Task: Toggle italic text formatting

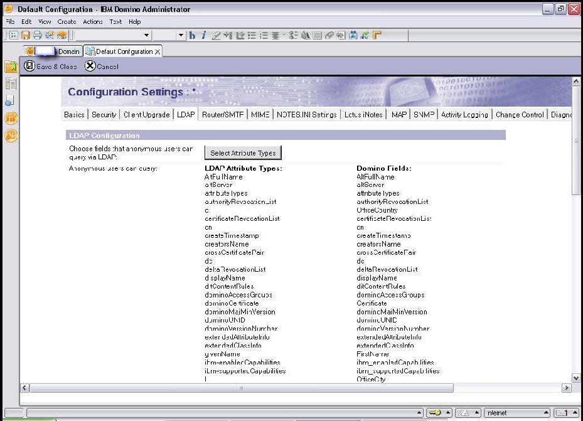Action: pos(203,35)
